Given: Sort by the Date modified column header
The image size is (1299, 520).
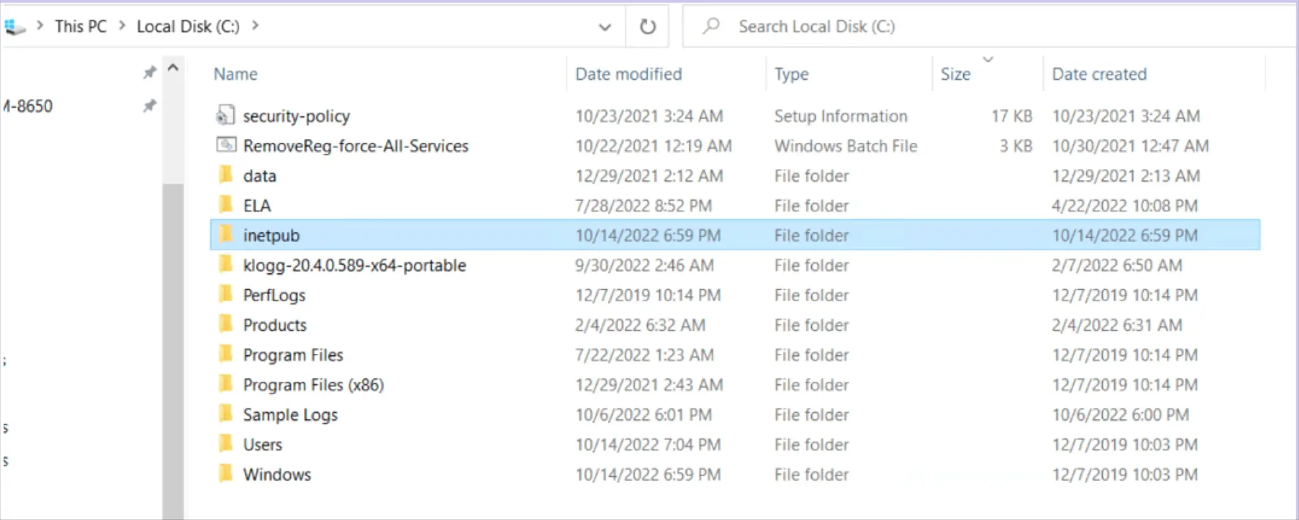Looking at the screenshot, I should point(628,74).
